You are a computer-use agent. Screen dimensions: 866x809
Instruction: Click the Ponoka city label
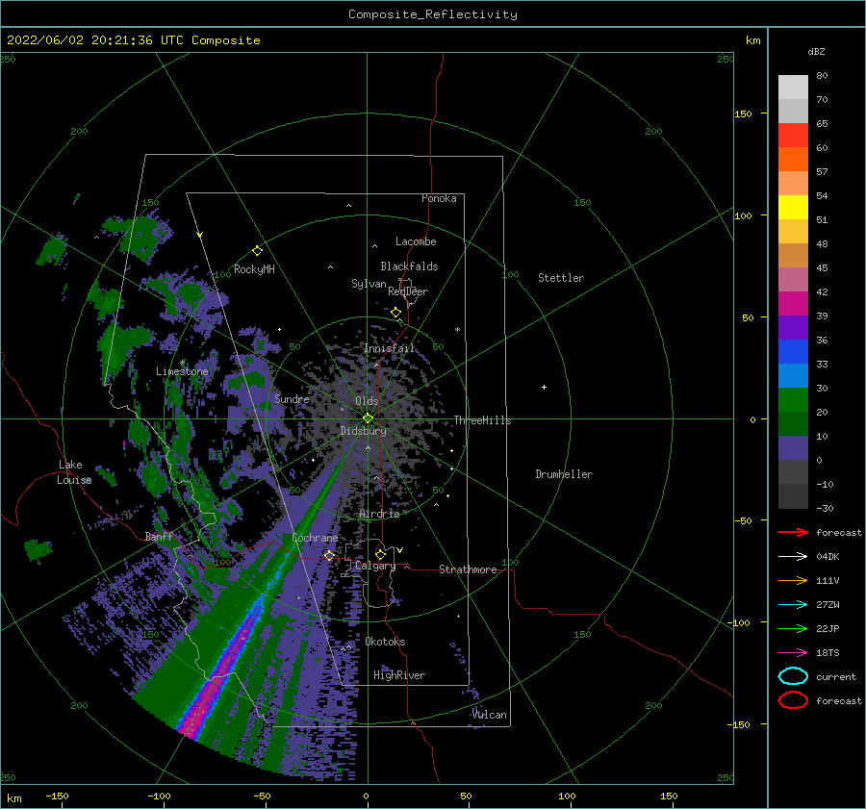[x=439, y=198]
